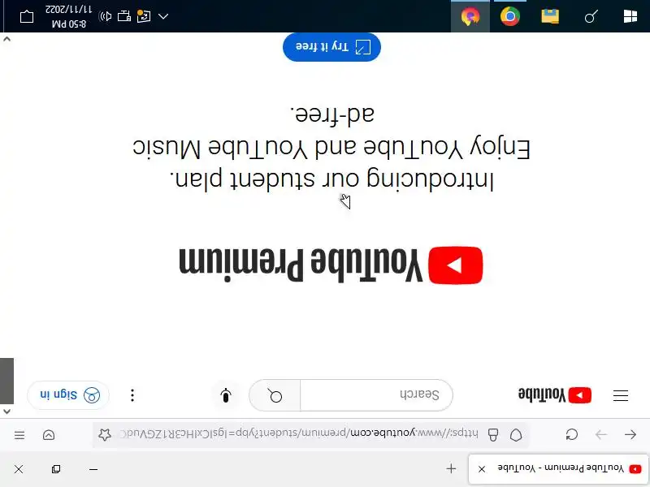Reload the page with the refresh icon
The image size is (650, 487).
pos(572,434)
